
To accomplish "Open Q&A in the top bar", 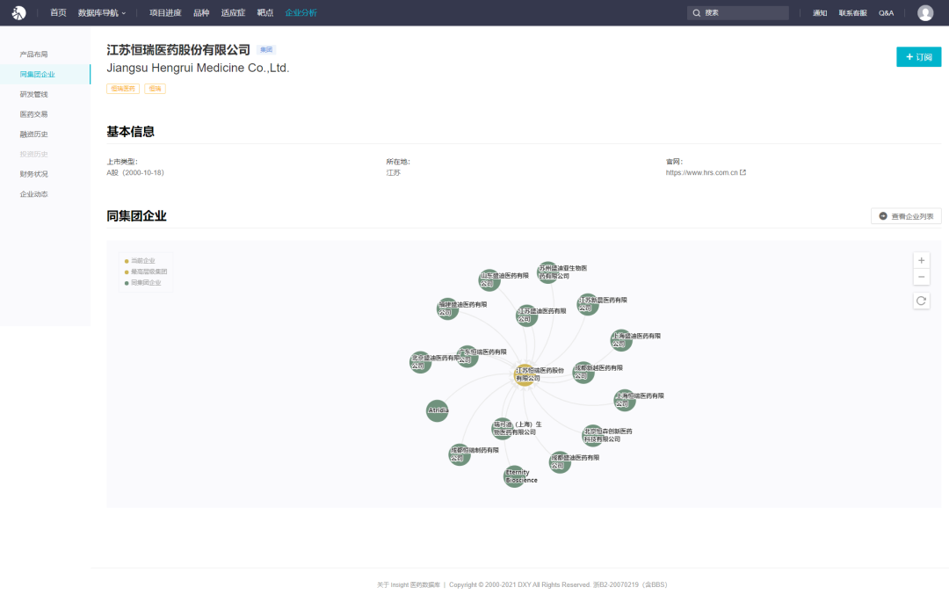I will [x=886, y=12].
